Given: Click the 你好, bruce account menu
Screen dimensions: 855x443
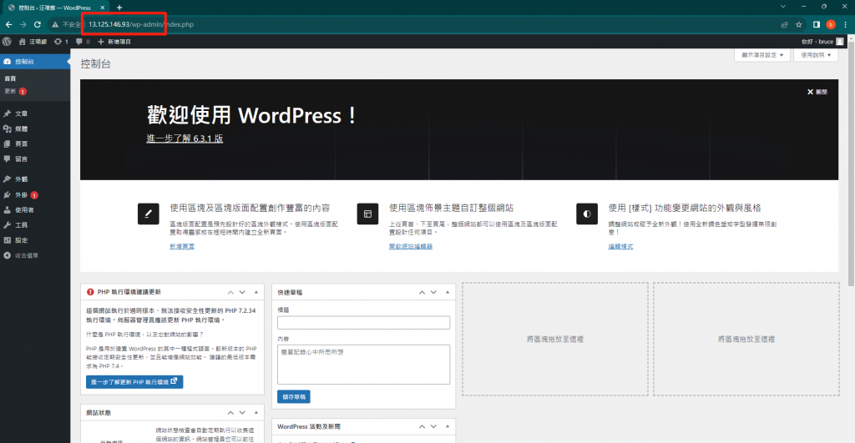Looking at the screenshot, I should pos(822,42).
